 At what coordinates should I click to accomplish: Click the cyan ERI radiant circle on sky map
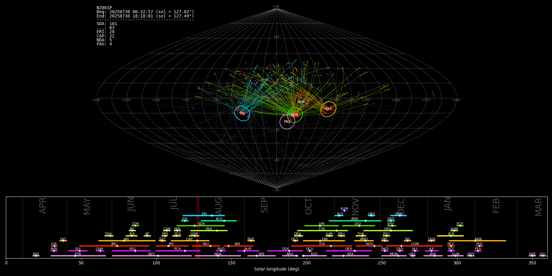point(242,113)
